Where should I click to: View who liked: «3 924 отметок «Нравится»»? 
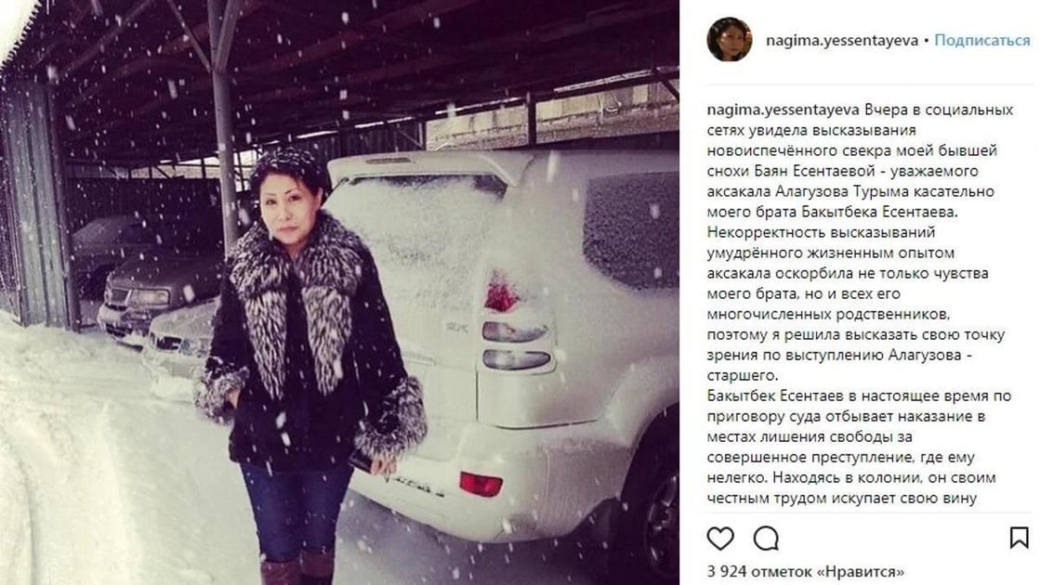click(805, 571)
